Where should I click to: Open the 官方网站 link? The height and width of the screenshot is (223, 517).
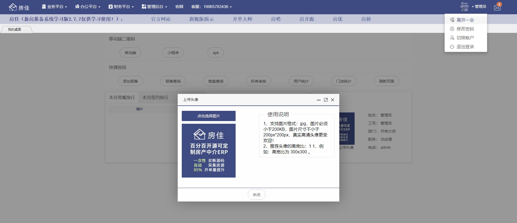coord(161,19)
